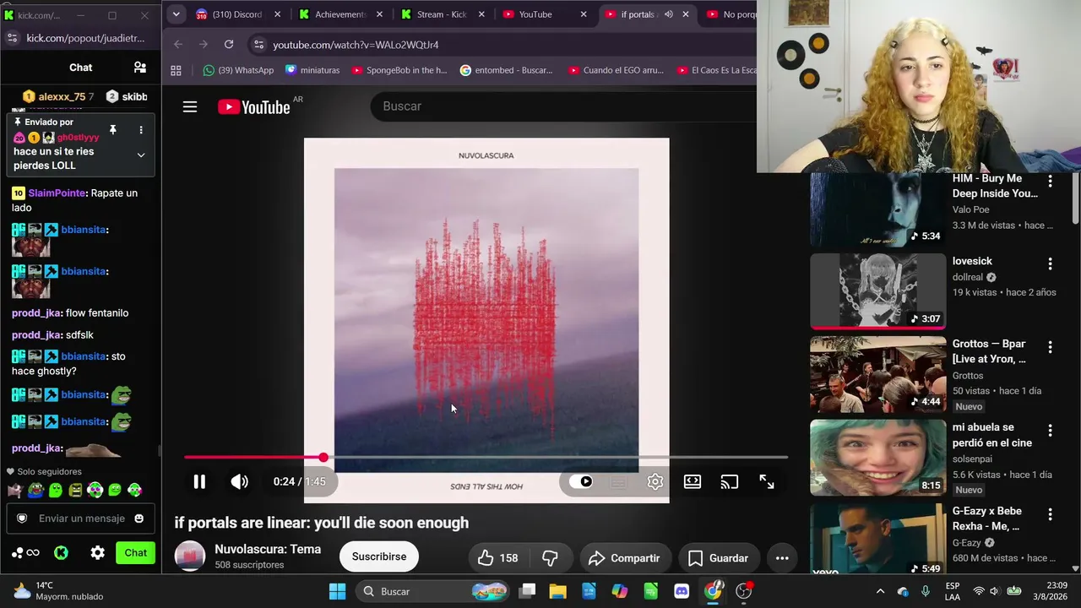Seek on the red video progress bar

pyautogui.click(x=486, y=457)
